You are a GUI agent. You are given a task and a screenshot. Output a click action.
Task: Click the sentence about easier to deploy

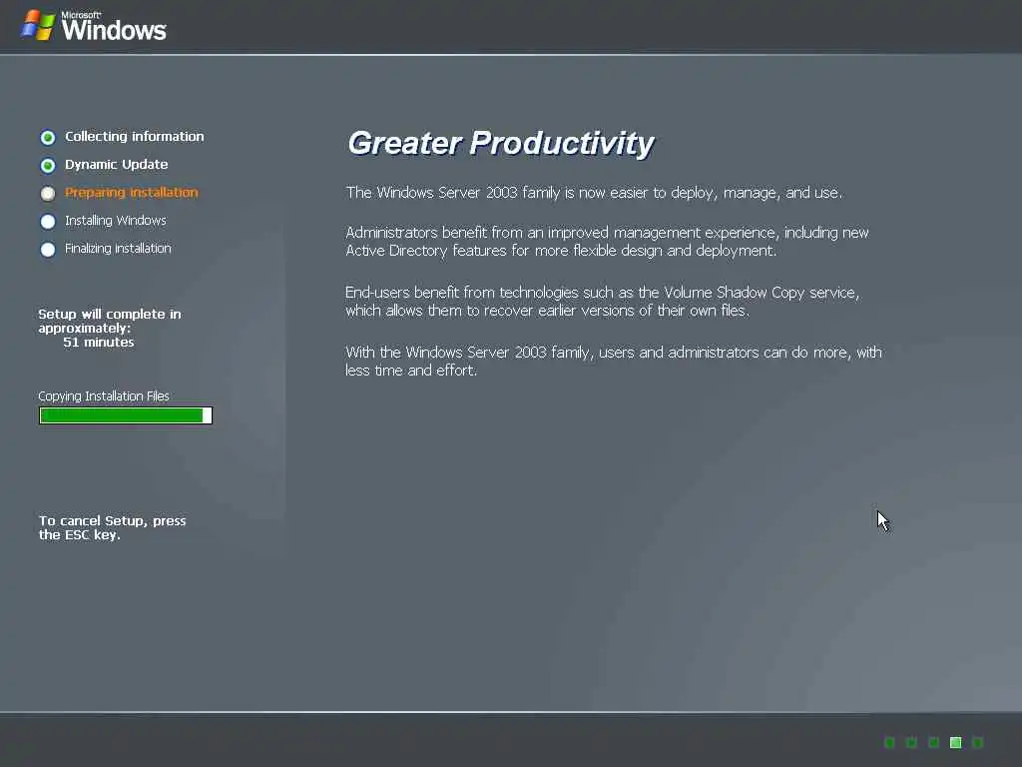(594, 193)
